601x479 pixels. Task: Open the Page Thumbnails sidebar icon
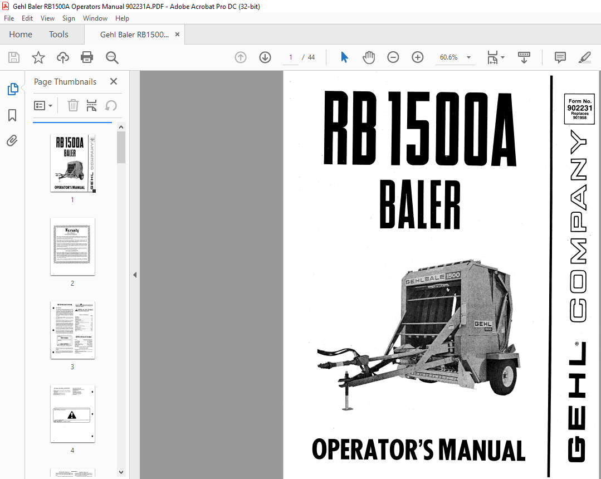(13, 89)
